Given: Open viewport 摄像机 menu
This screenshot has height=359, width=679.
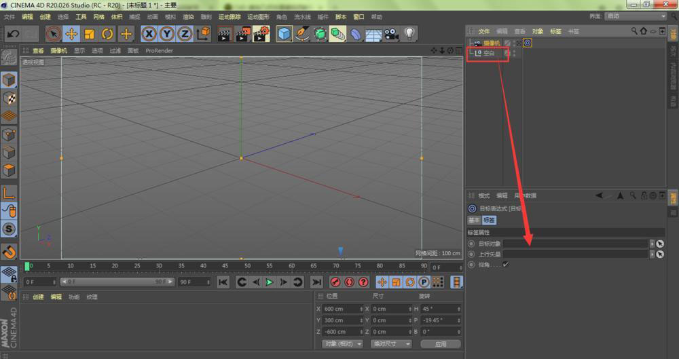Looking at the screenshot, I should [59, 51].
